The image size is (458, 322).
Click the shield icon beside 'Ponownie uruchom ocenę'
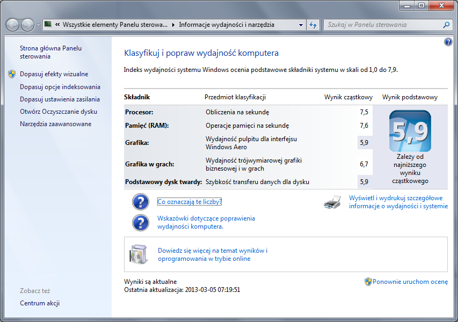368,282
